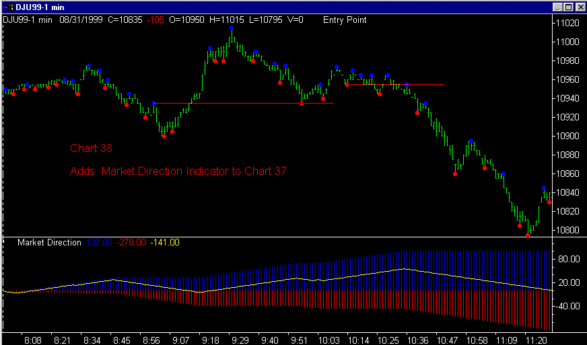Click the 8:08 time axis label
Screen dimensions: 587x345
(x=33, y=340)
